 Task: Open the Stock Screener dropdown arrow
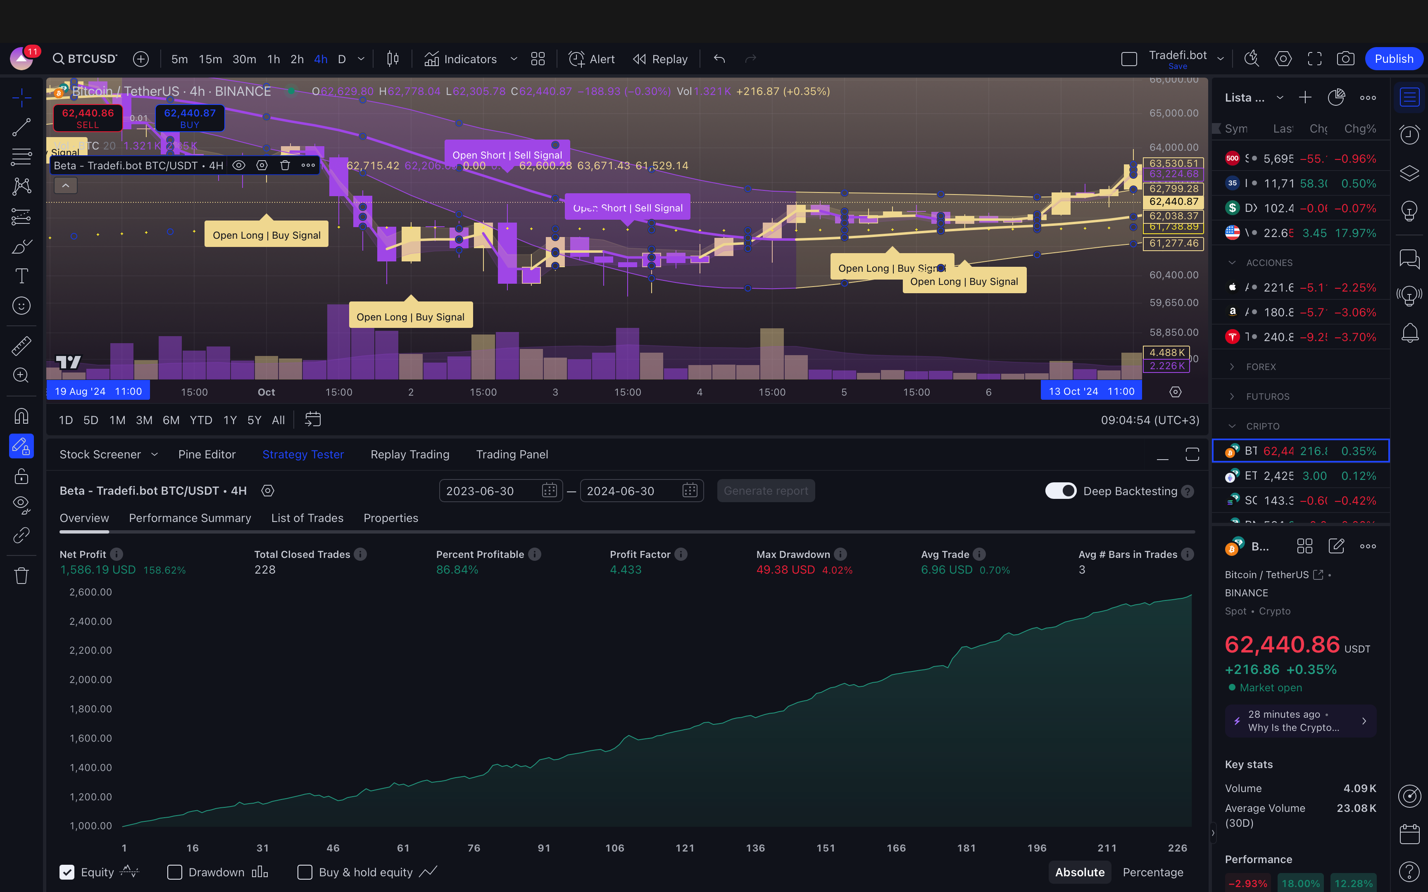pos(155,454)
